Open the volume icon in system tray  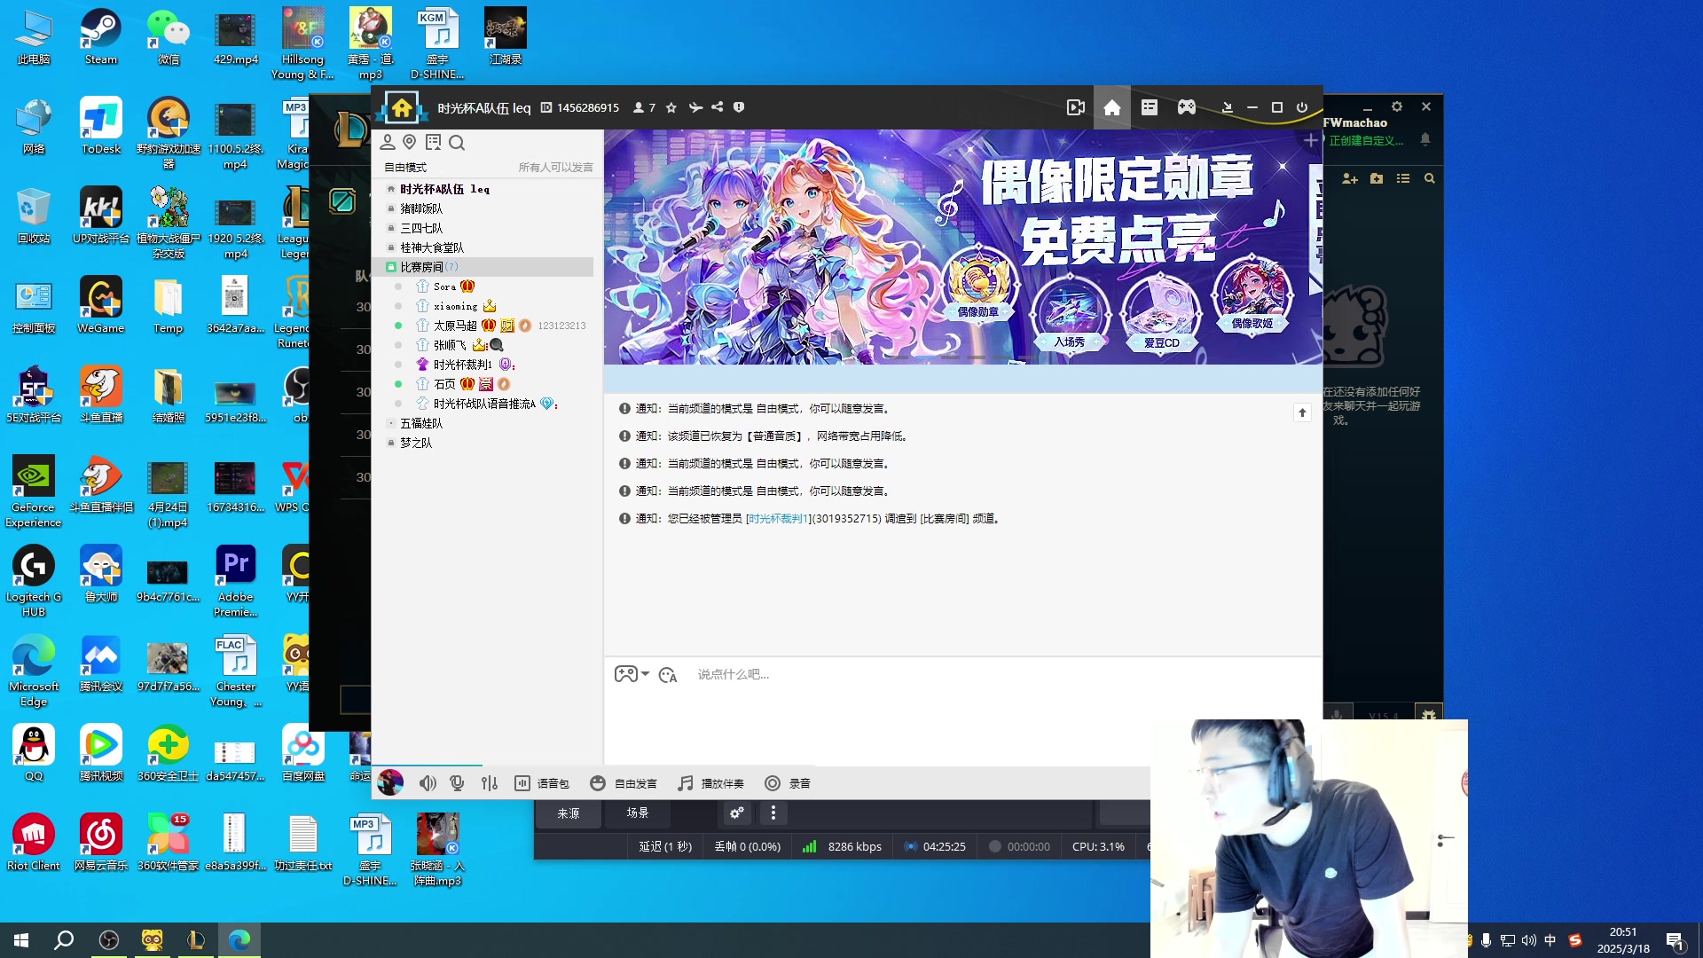coord(1528,940)
